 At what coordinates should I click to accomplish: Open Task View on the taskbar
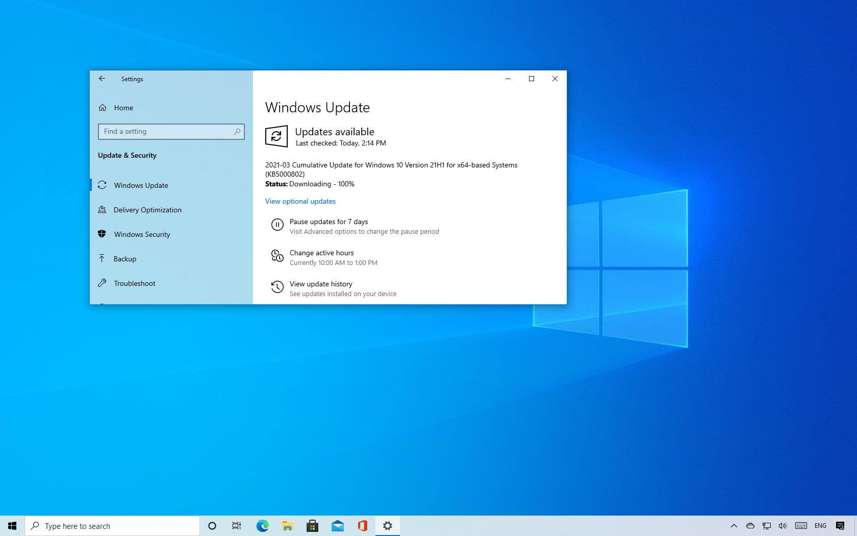coord(237,526)
